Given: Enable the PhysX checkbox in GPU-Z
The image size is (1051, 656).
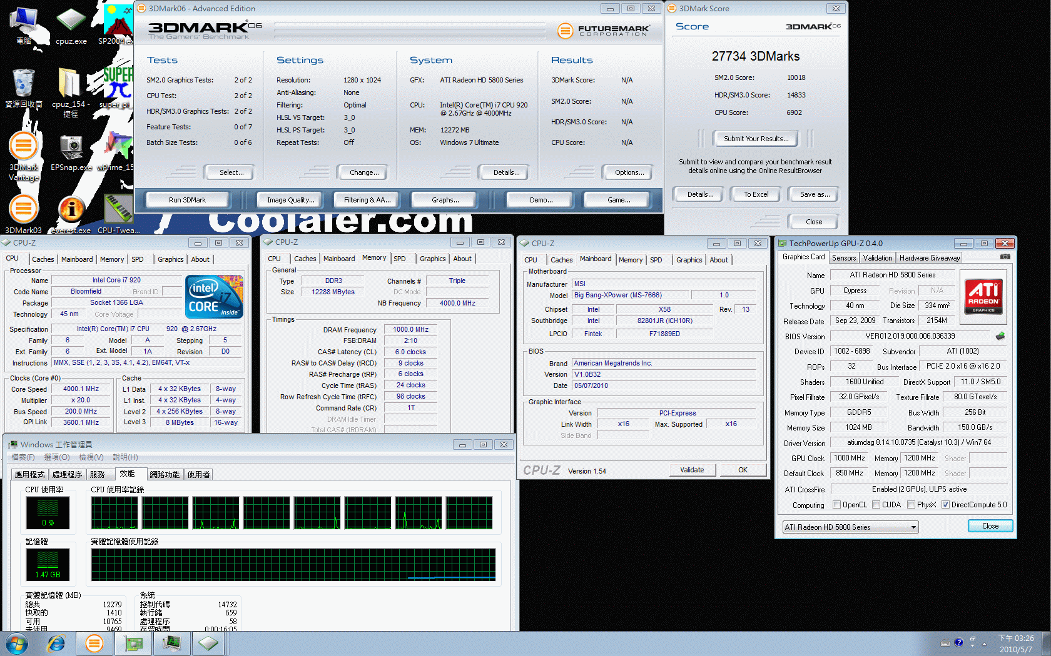Looking at the screenshot, I should tap(911, 505).
